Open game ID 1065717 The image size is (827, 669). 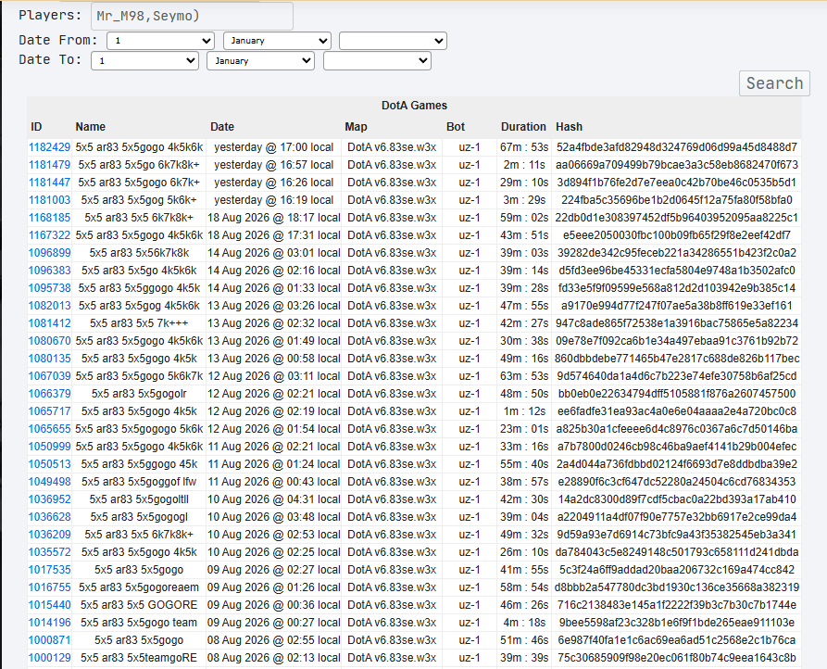50,411
